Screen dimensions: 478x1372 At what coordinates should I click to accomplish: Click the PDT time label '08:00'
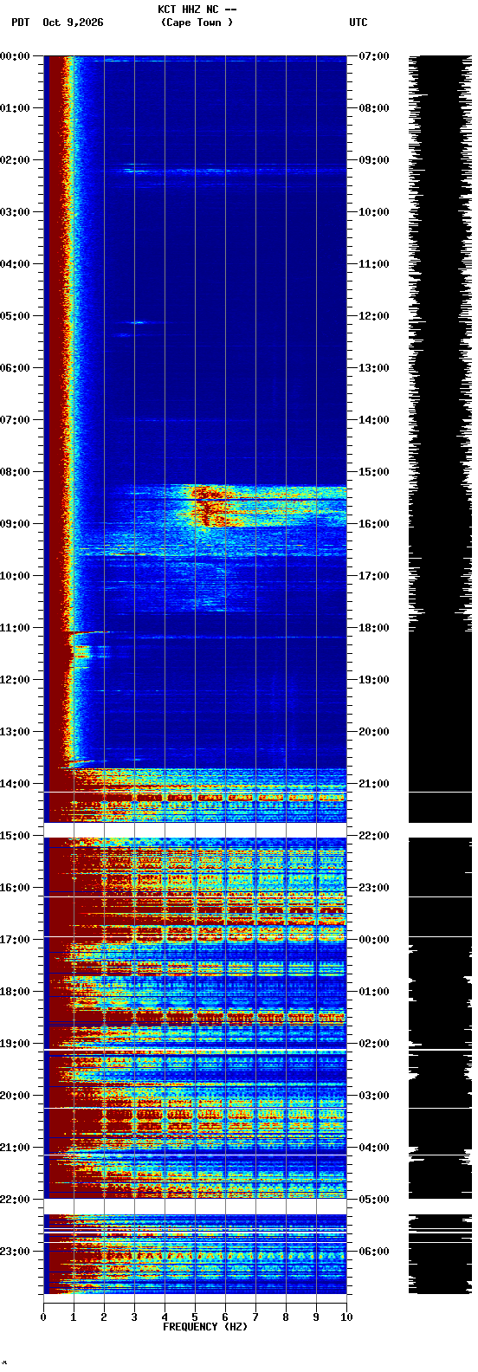click(x=15, y=472)
